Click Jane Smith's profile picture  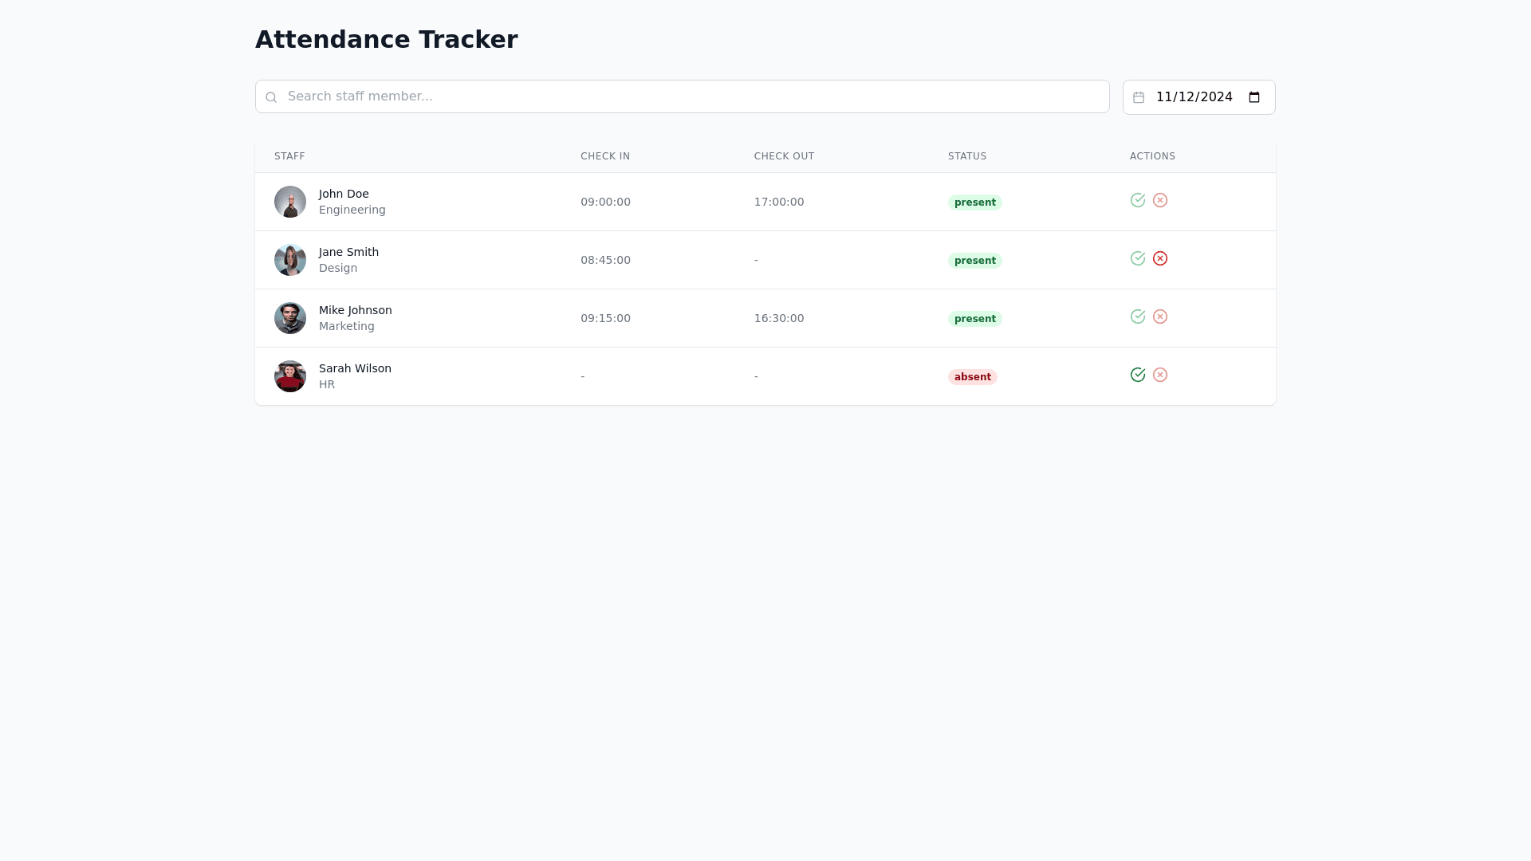(x=290, y=260)
